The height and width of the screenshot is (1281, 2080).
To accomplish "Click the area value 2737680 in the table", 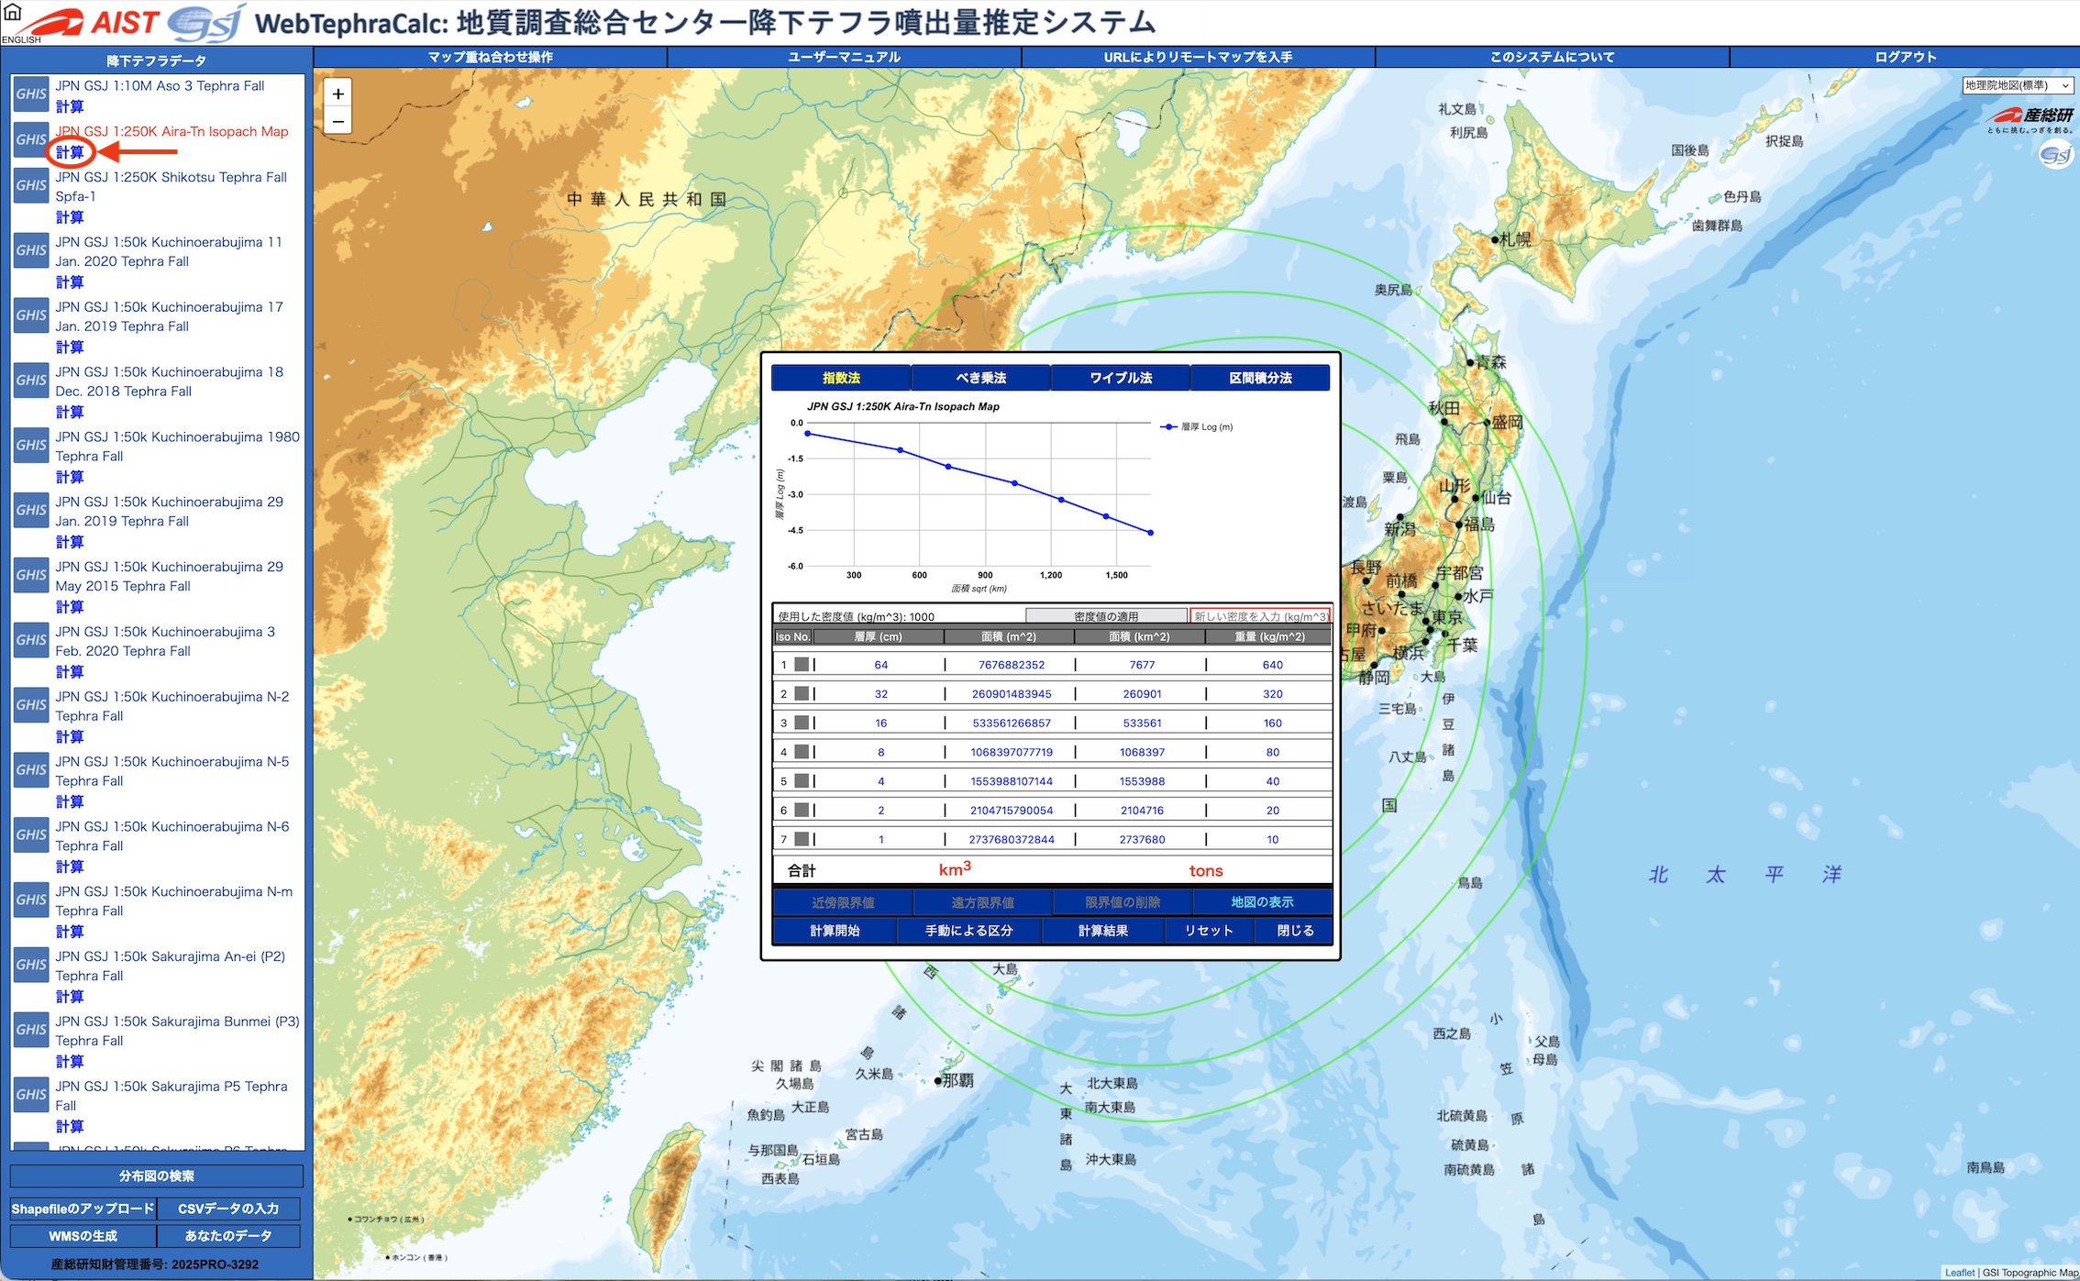I will pyautogui.click(x=1142, y=839).
